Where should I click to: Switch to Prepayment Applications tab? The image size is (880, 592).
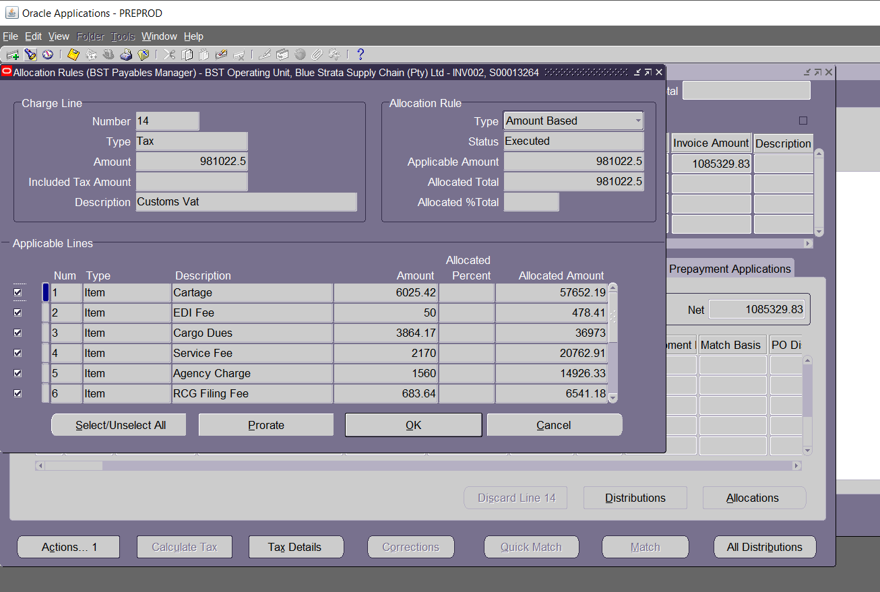(x=730, y=269)
